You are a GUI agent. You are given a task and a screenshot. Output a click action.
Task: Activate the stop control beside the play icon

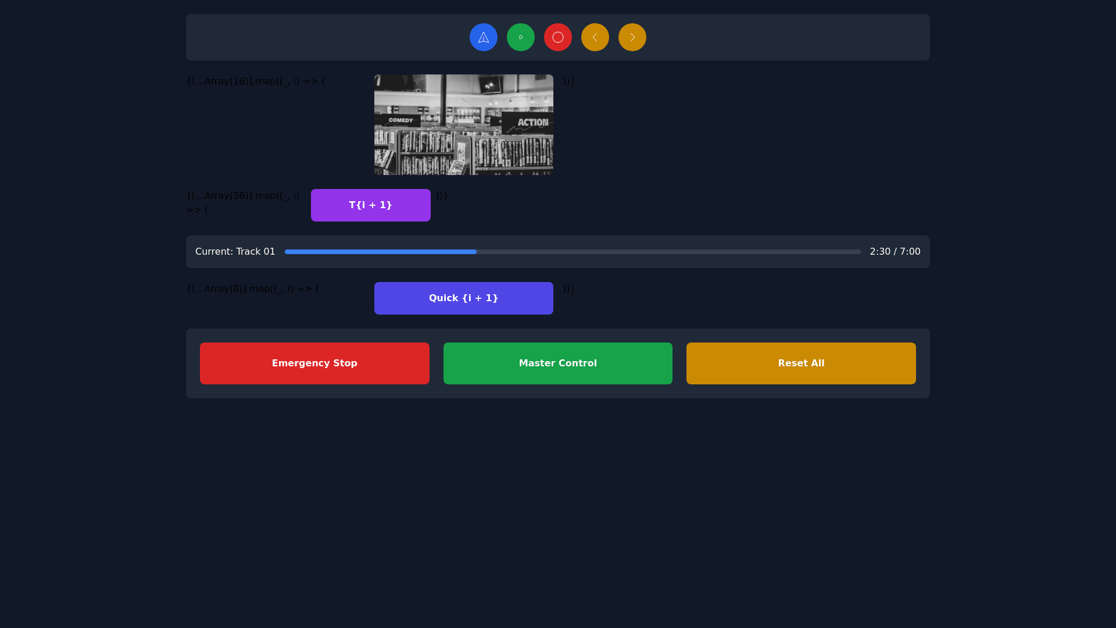(557, 37)
